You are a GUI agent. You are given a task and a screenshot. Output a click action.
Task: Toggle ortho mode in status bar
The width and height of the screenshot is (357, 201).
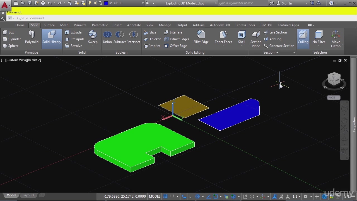(191, 197)
